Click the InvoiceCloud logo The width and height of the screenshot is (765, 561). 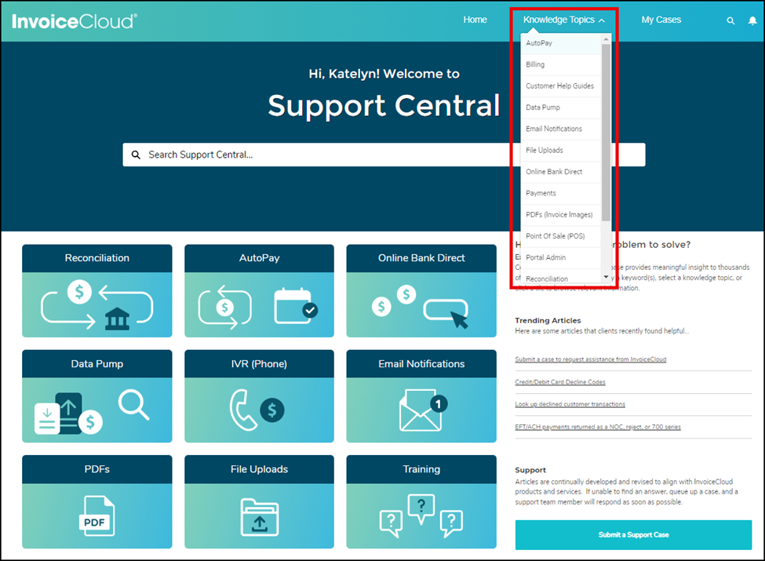click(75, 21)
